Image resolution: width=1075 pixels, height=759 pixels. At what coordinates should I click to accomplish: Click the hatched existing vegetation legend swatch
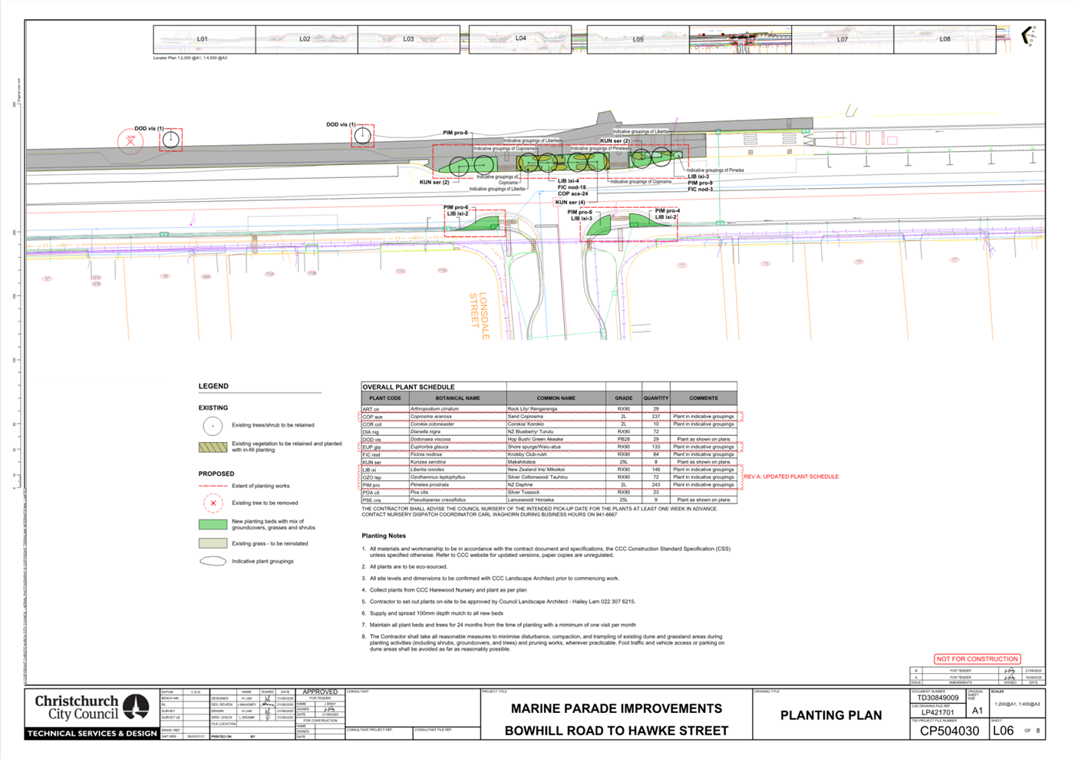(x=213, y=447)
